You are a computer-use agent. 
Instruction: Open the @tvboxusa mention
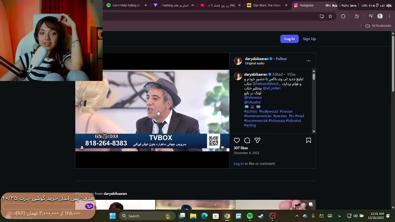253,97
